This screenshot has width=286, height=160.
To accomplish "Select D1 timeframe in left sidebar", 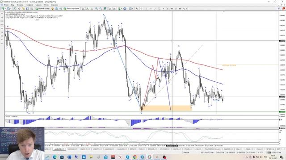I will [2, 36].
